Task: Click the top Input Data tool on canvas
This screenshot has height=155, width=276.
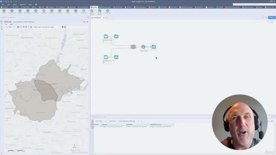Action: 106,36
